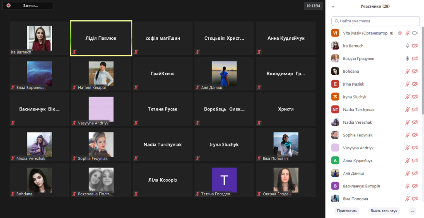Click the crossed camera icon beside Bohdana
Image resolution: width=424 pixels, height=218 pixels.
coord(415,72)
